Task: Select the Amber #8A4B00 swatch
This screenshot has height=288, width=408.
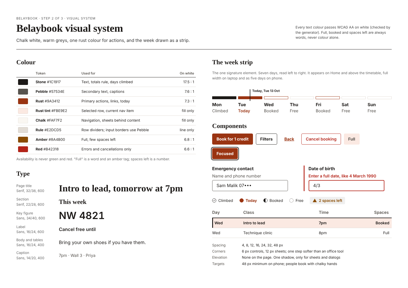Action: (x=23, y=140)
